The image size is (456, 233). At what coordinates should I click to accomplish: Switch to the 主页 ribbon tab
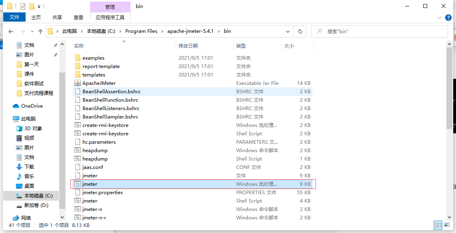click(x=36, y=18)
